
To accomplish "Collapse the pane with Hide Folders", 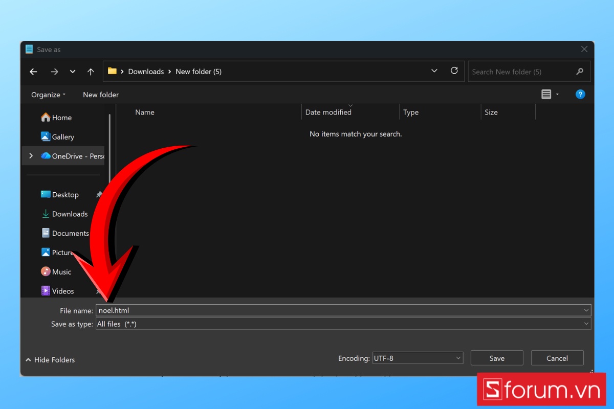I will pos(50,360).
